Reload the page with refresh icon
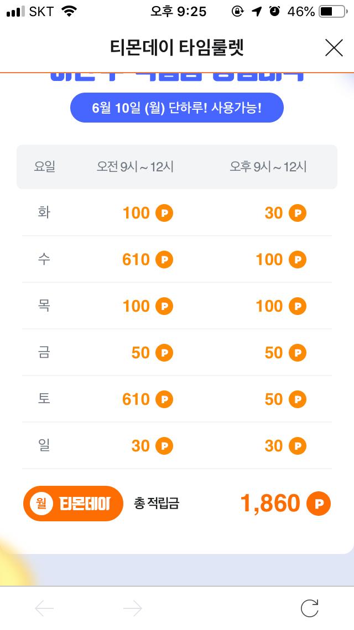Viewport: 354px width, 630px height. [x=310, y=608]
